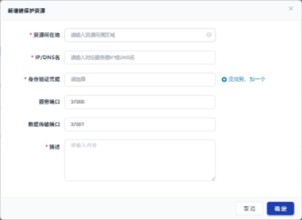Focus the 数据传输端口 field showing 37001

tap(140, 124)
